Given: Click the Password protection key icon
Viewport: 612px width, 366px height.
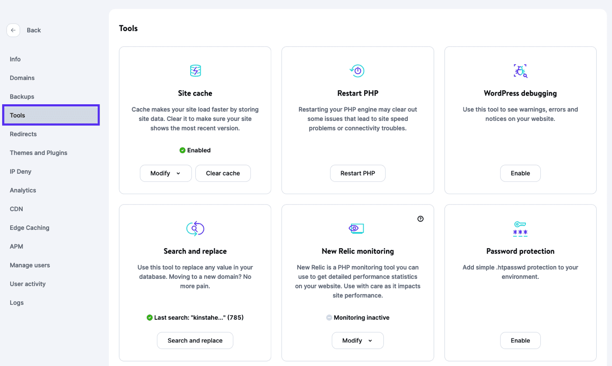Looking at the screenshot, I should click(x=520, y=229).
